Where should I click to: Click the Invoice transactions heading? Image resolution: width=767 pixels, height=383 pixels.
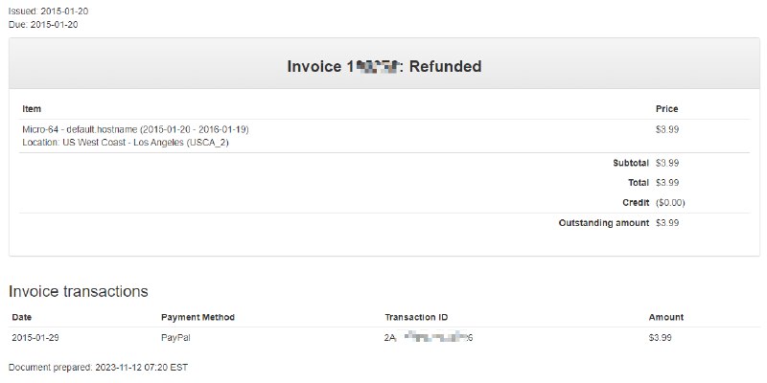coord(79,291)
